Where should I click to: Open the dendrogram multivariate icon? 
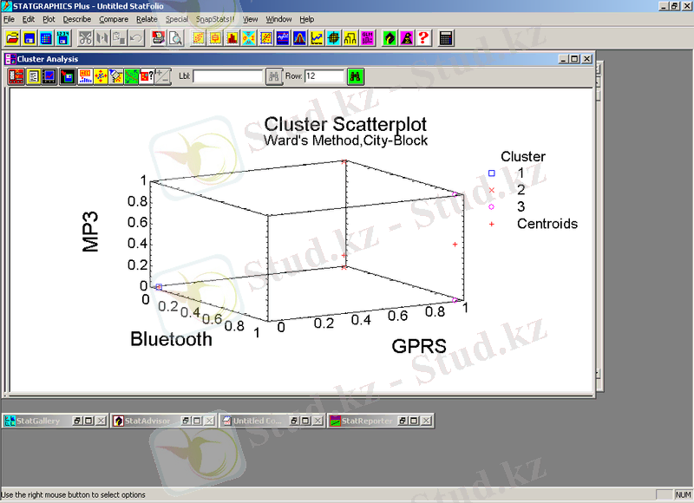coord(350,38)
